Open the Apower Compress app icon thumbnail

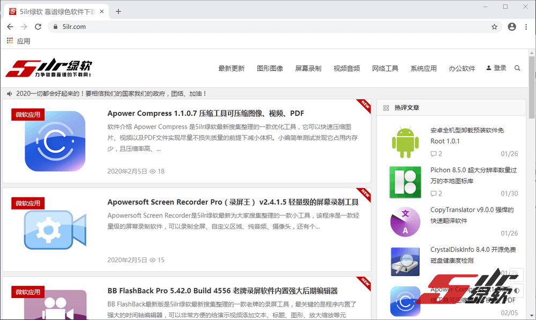(55, 141)
